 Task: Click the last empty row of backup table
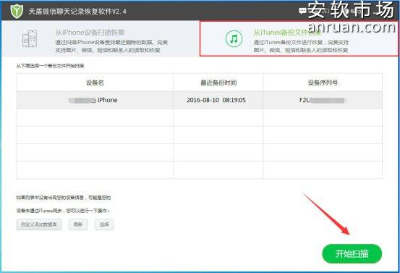(x=200, y=170)
